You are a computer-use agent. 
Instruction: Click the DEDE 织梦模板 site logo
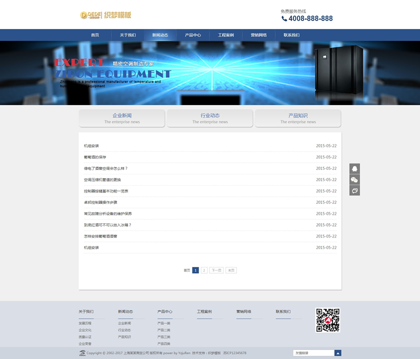pyautogui.click(x=106, y=15)
